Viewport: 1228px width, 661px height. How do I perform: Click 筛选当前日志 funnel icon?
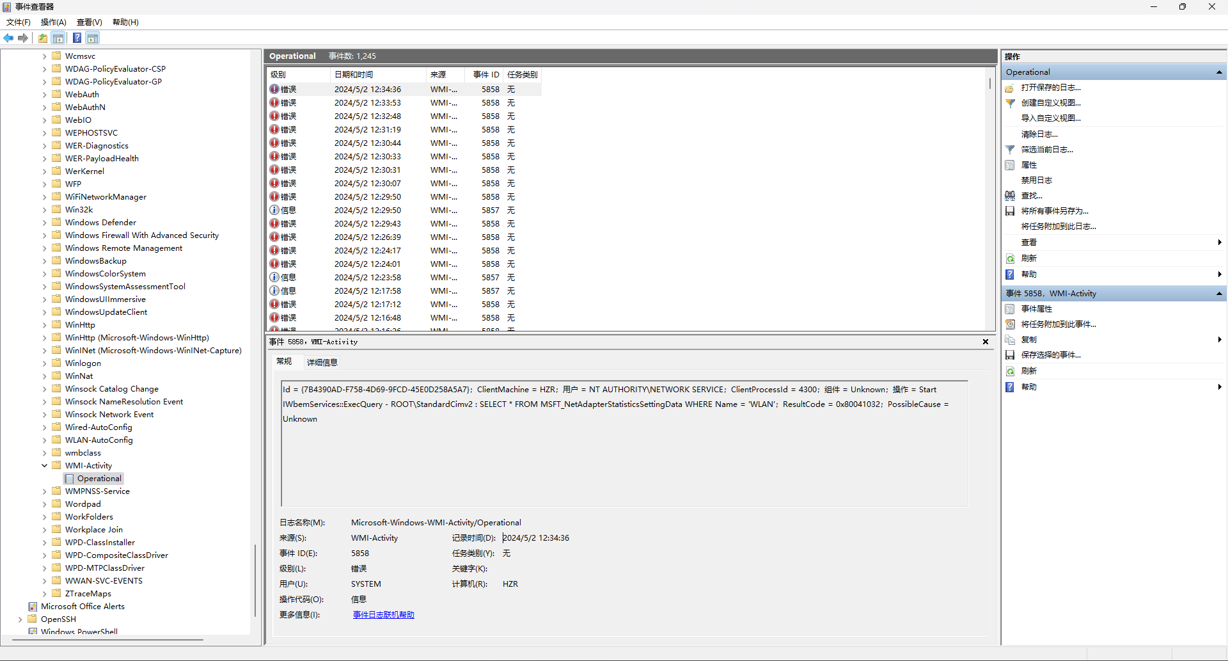point(1010,150)
